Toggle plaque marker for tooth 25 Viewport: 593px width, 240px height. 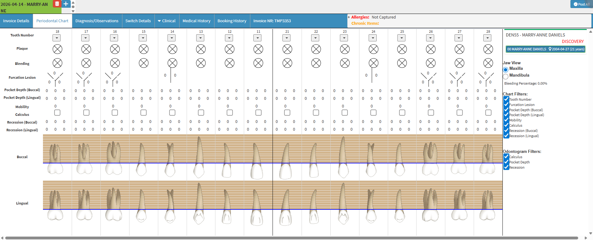[402, 49]
